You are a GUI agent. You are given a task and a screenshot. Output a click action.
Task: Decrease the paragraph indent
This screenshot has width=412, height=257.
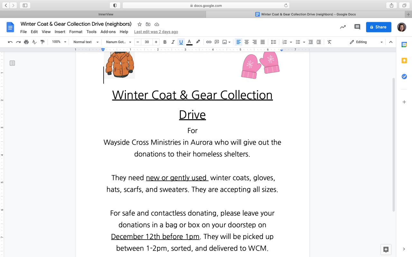click(x=311, y=42)
